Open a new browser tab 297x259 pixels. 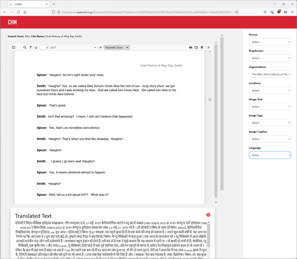point(53,4)
